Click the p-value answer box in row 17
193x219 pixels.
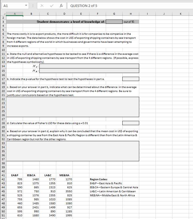point(131,79)
